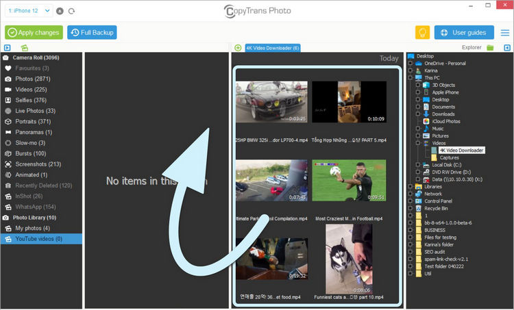Expand the Documents tree node
Viewport: 514px width, 310px height.
[x=418, y=107]
